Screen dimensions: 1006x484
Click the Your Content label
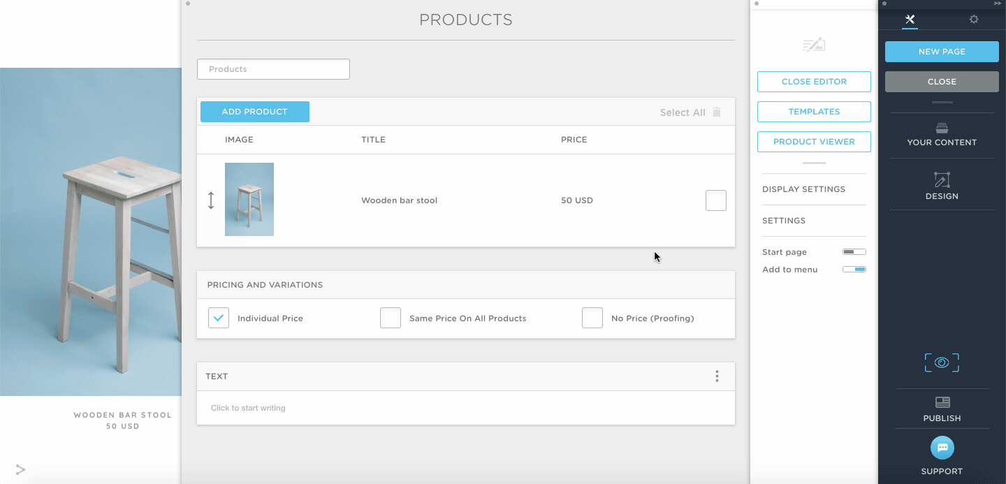point(942,142)
